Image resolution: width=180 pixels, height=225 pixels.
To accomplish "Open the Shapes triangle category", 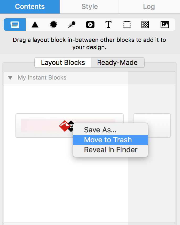I will 35,25.
